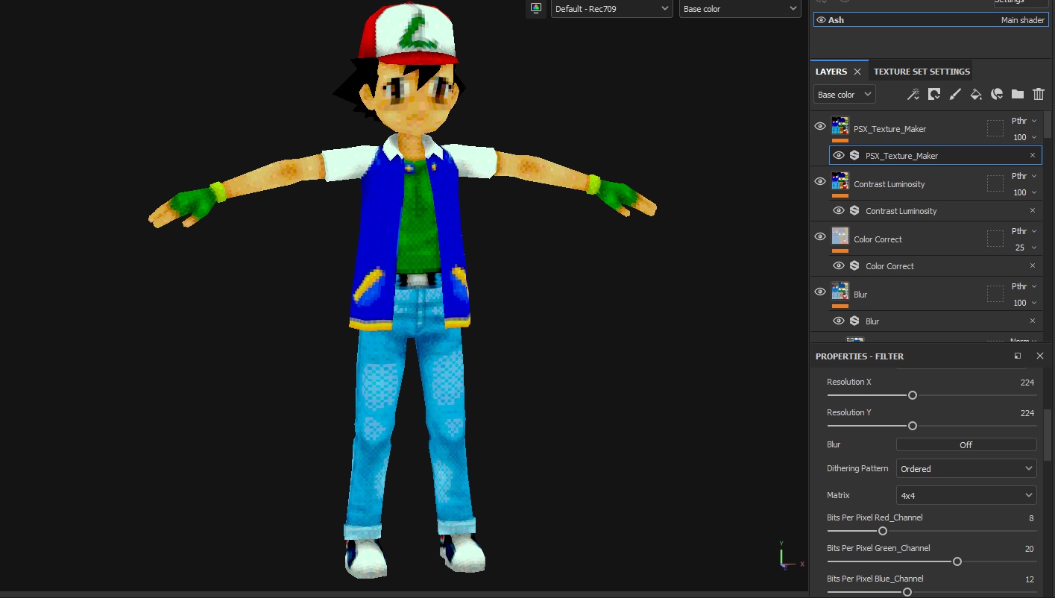Toggle visibility of Color Correct layer

tap(820, 236)
